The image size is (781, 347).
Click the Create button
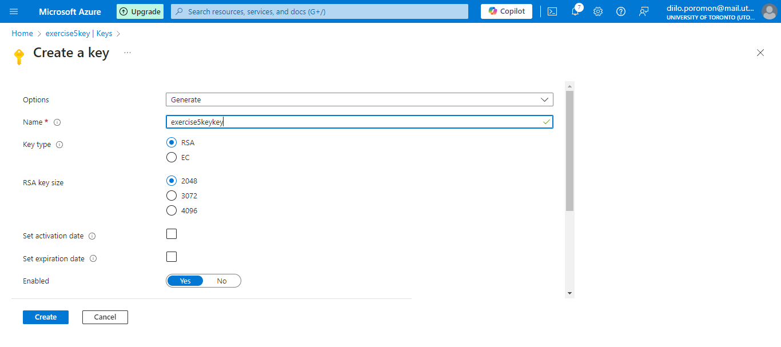pos(45,317)
